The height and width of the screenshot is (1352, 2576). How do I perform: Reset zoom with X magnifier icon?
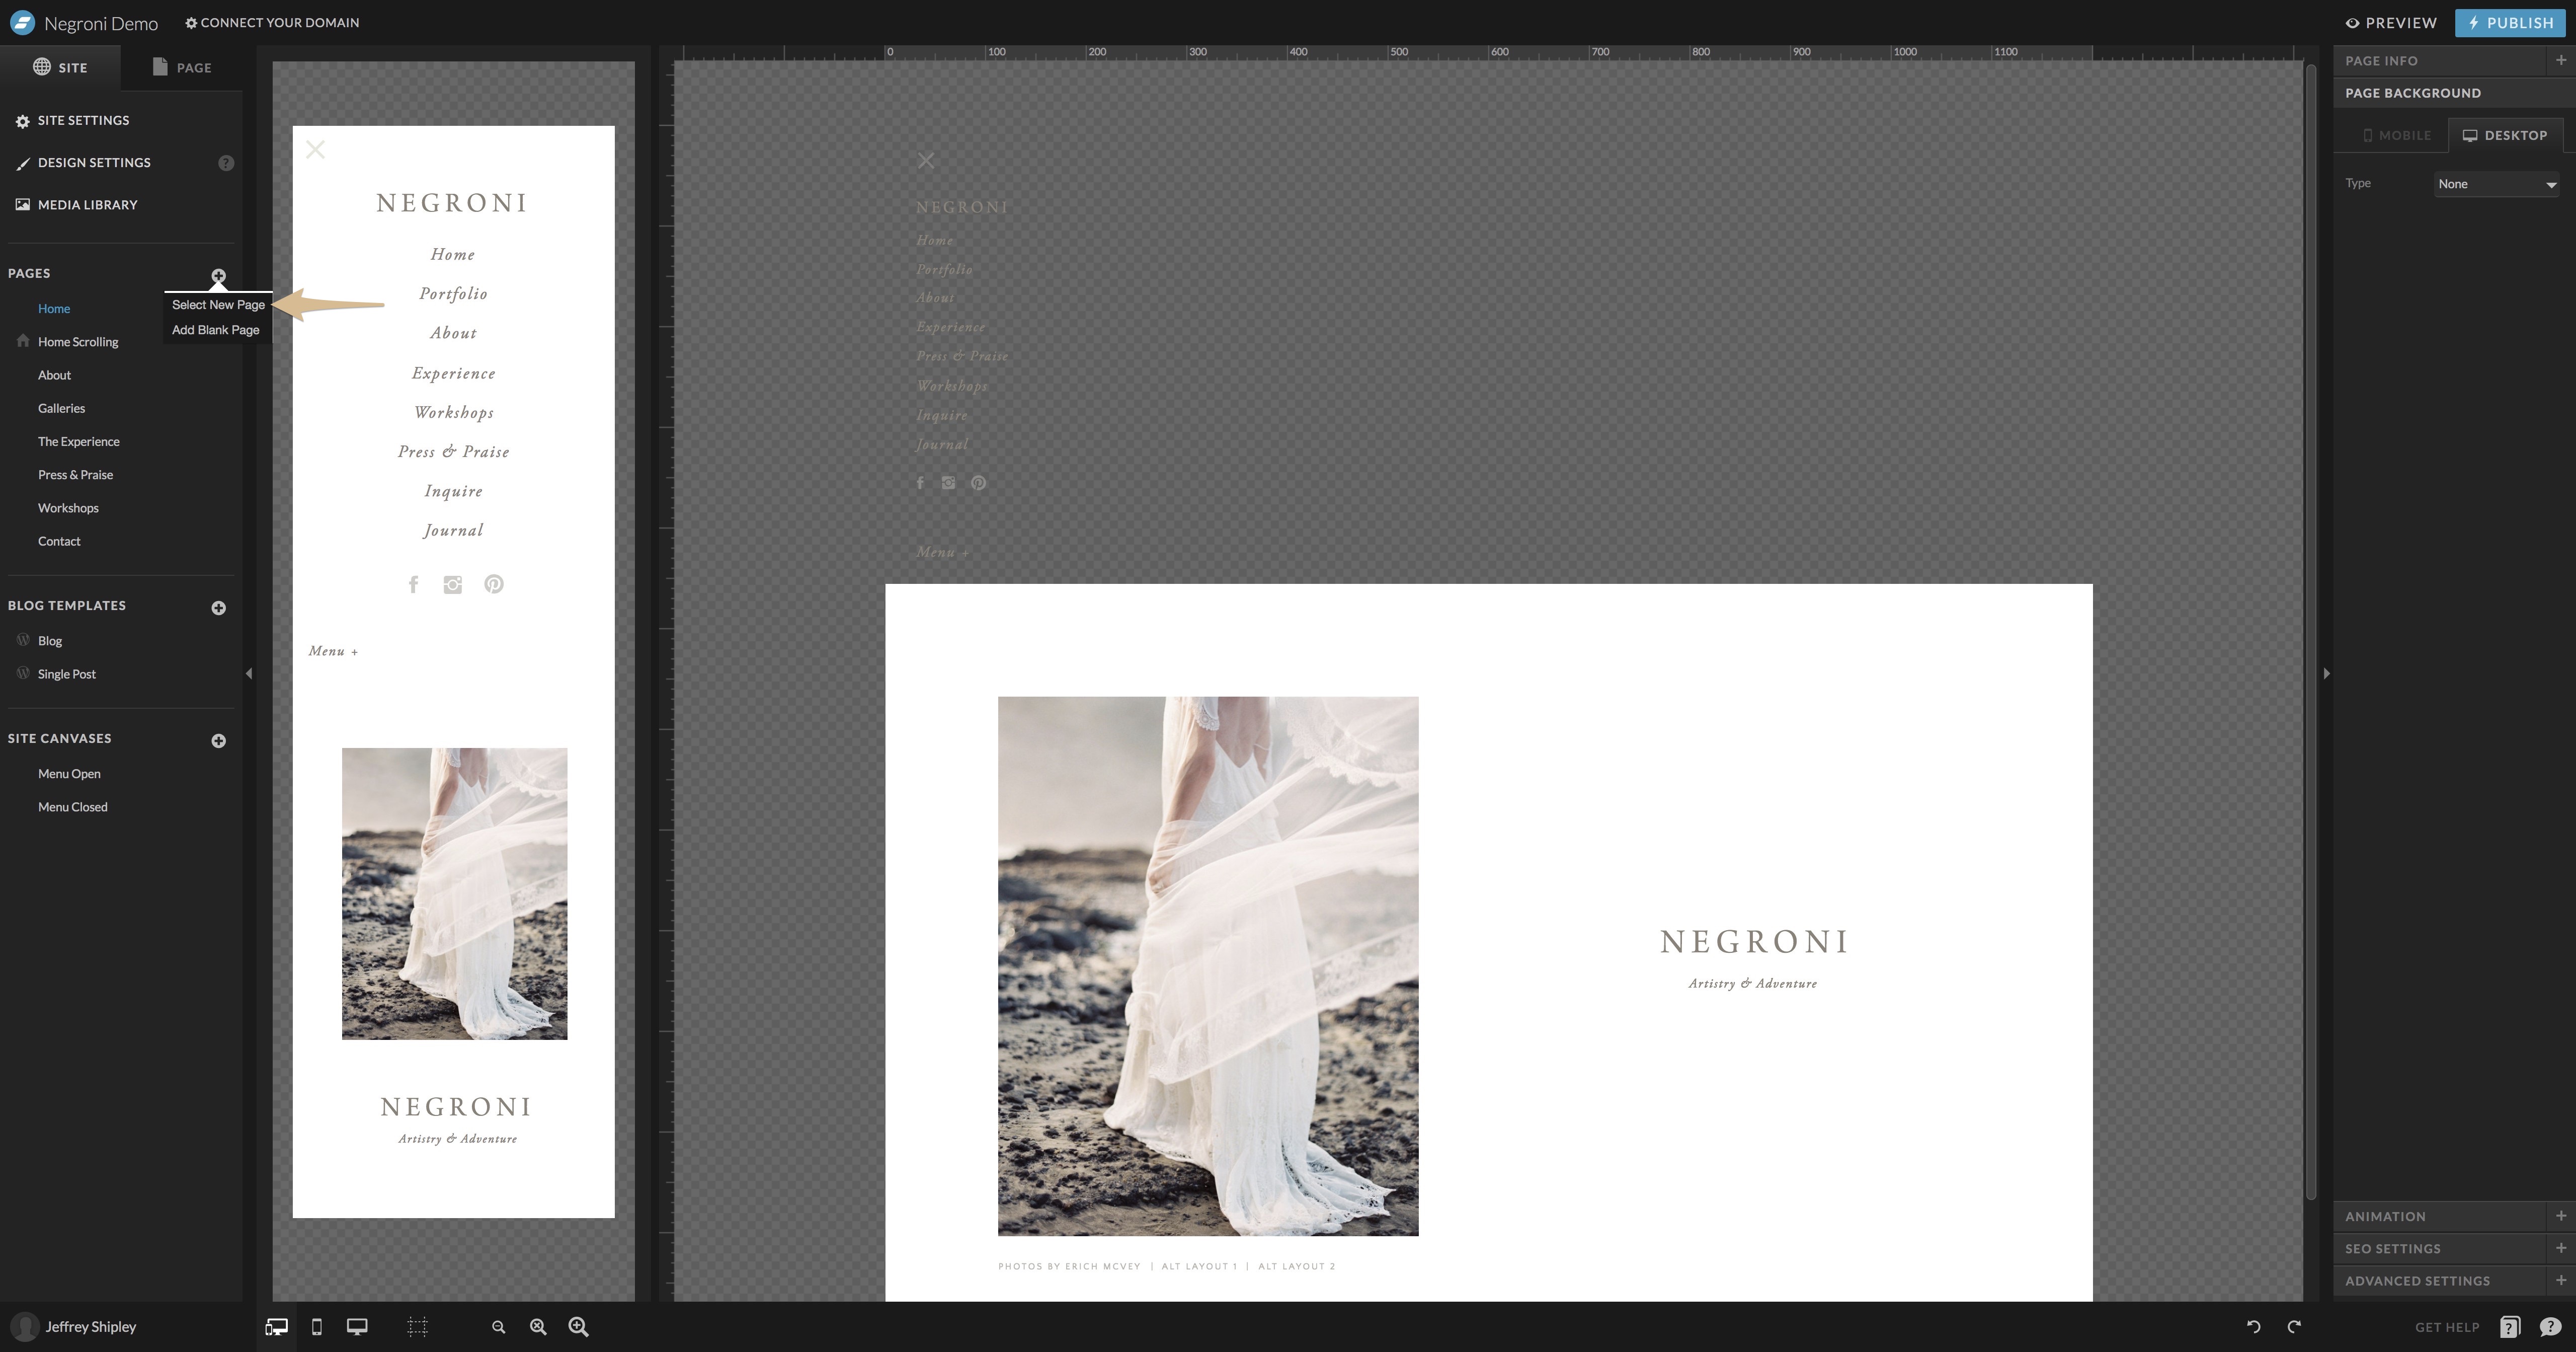tap(538, 1327)
